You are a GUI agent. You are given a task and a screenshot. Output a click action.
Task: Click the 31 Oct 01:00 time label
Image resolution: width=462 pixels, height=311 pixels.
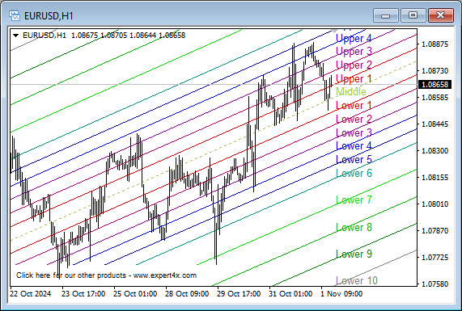(x=290, y=294)
